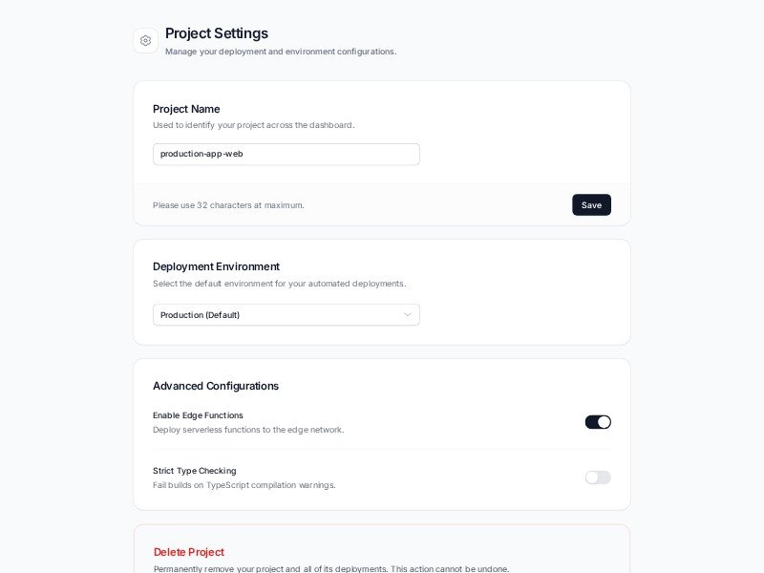The height and width of the screenshot is (573, 764).
Task: Click the Enable Edge Functions label
Action: coord(198,415)
